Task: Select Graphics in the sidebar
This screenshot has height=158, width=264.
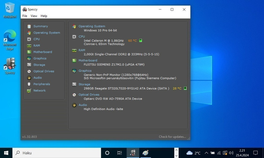Action: (40, 58)
